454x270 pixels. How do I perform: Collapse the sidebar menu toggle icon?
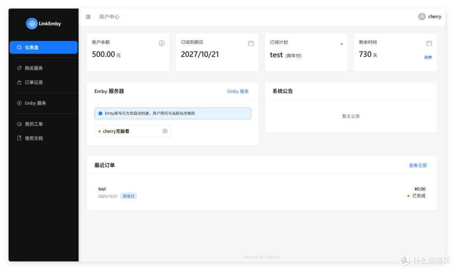(88, 17)
